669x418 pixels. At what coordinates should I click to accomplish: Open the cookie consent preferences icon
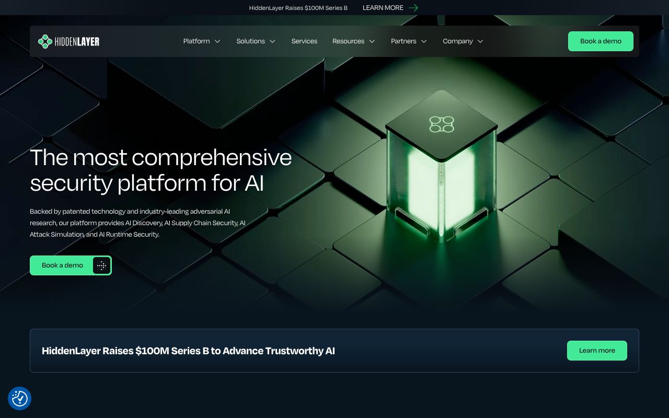(20, 399)
